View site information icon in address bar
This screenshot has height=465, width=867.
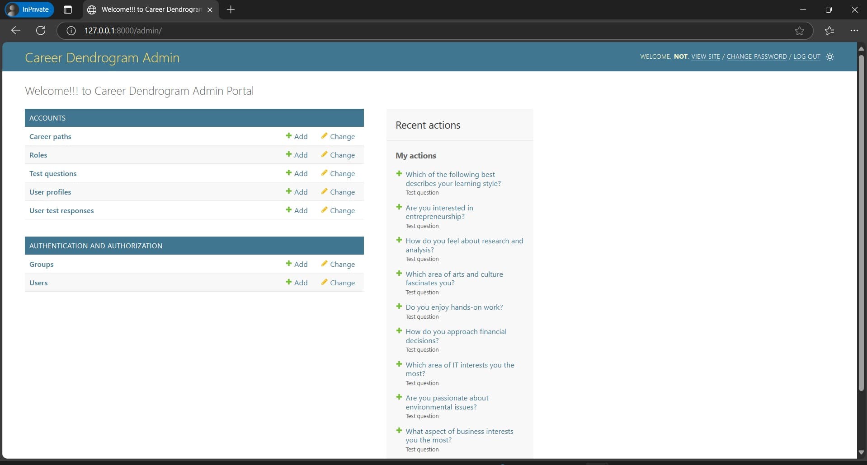click(71, 31)
